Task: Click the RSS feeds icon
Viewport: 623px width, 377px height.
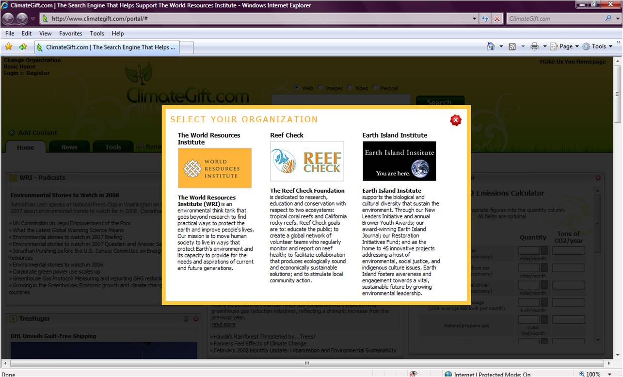Action: (512, 47)
